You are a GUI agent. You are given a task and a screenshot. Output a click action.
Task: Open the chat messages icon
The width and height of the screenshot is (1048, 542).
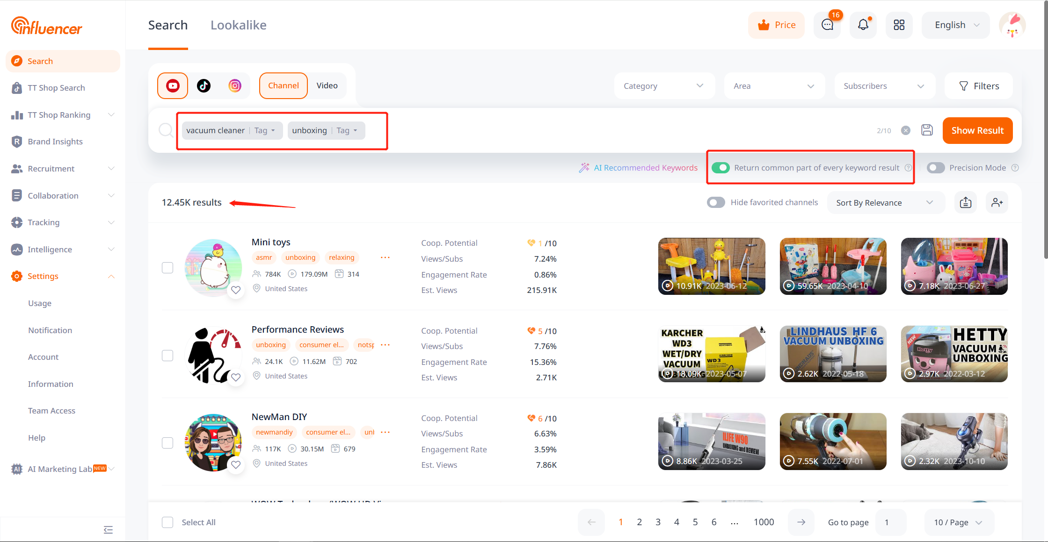(827, 25)
